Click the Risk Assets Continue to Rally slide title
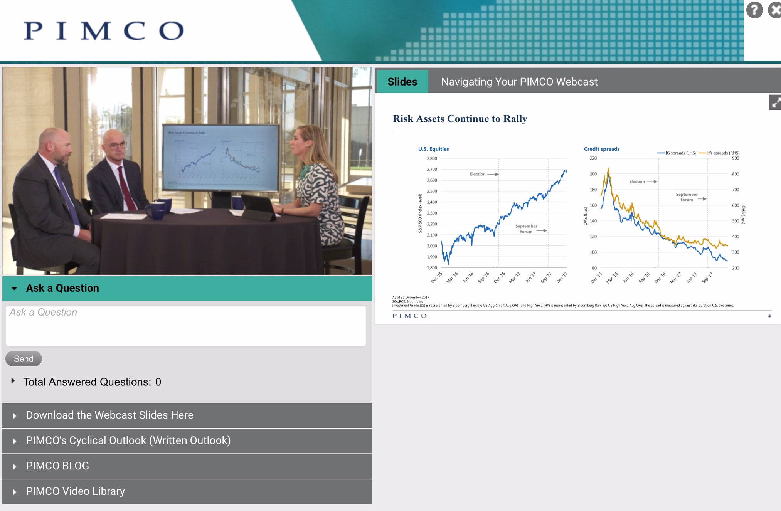The height and width of the screenshot is (511, 781). tap(460, 119)
